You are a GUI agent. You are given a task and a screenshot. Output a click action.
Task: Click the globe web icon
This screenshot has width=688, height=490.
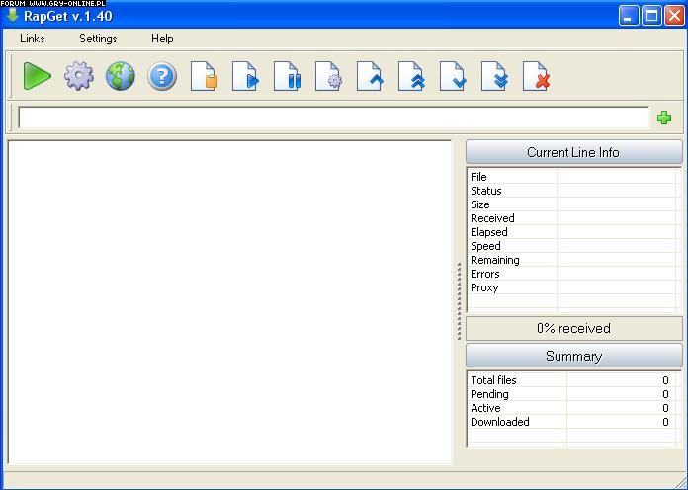click(x=121, y=76)
